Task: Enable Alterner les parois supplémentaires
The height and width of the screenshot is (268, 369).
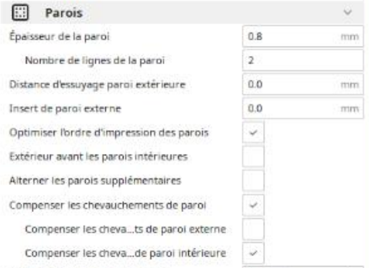Action: tap(253, 181)
